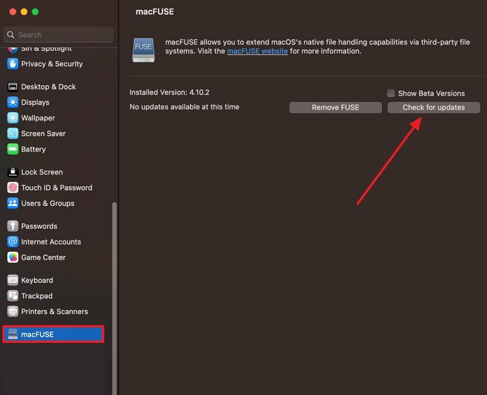The height and width of the screenshot is (395, 487).
Task: Open Touch ID & Password pane
Action: [x=57, y=188]
